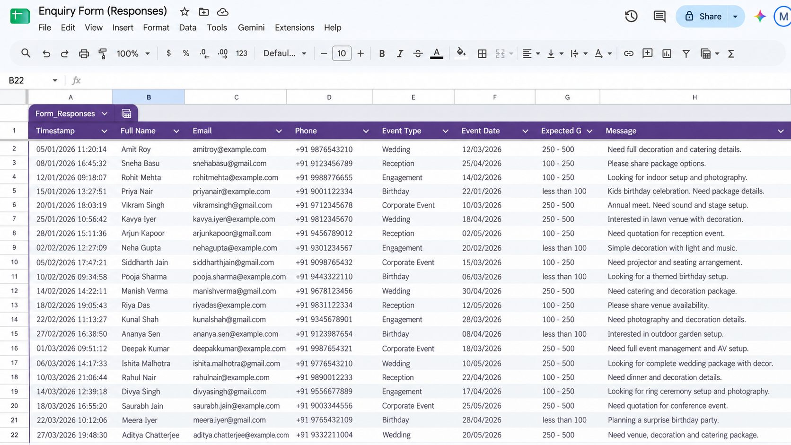The width and height of the screenshot is (791, 445).
Task: Click the font size field
Action: (342, 53)
